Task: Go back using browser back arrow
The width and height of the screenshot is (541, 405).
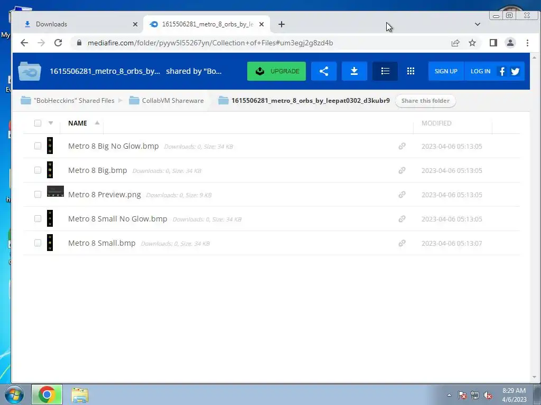Action: tap(24, 43)
